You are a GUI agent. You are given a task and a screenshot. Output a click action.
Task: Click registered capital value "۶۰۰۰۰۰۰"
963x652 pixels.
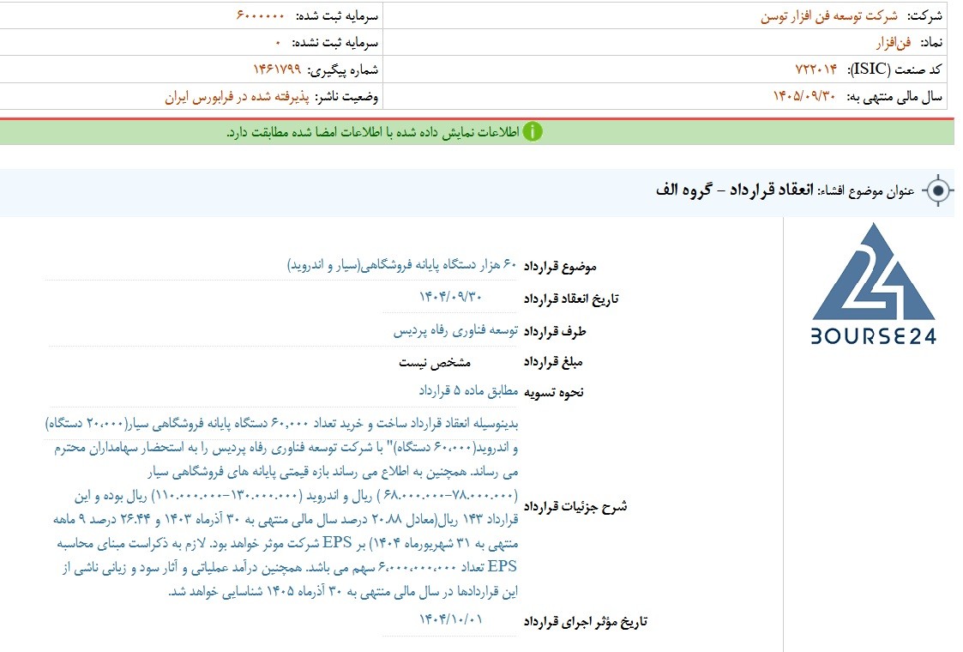click(261, 15)
